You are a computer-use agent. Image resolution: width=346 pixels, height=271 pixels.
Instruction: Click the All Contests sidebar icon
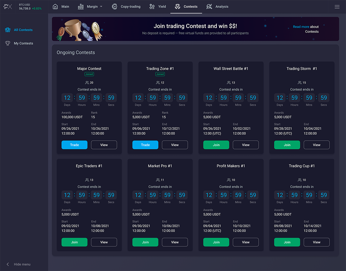click(8, 30)
